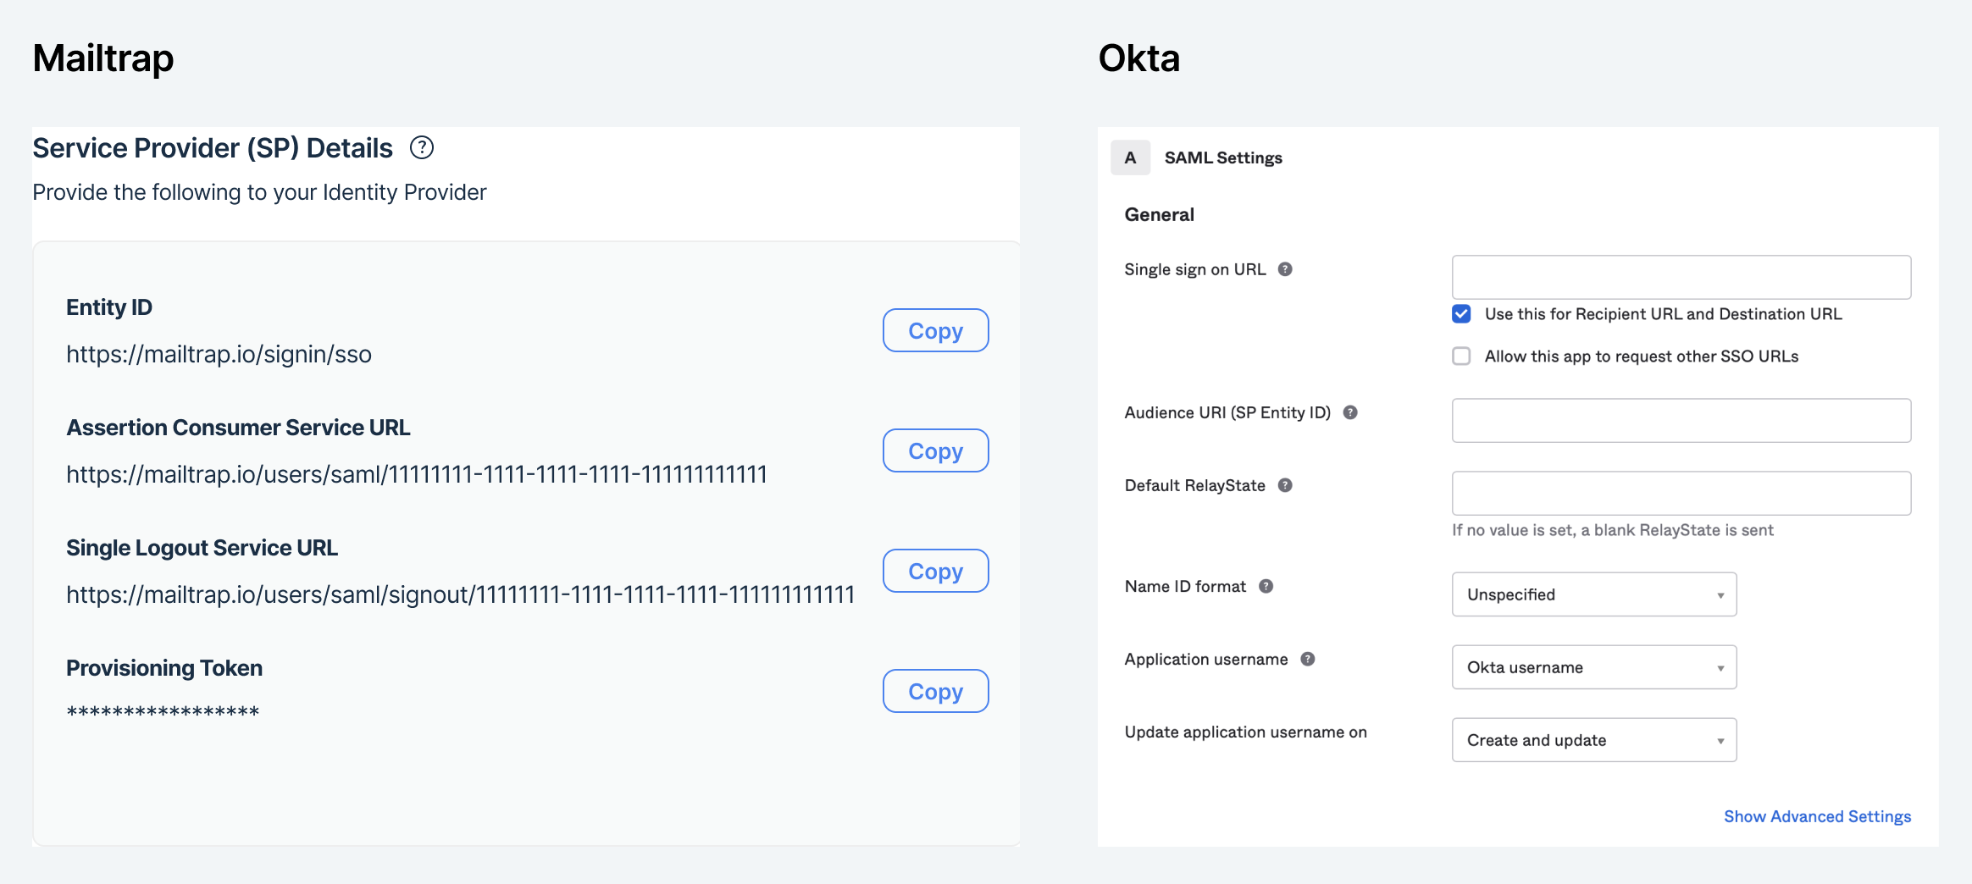This screenshot has height=884, width=1972.
Task: Click the 'A' SAML Settings section badge
Action: tap(1130, 157)
